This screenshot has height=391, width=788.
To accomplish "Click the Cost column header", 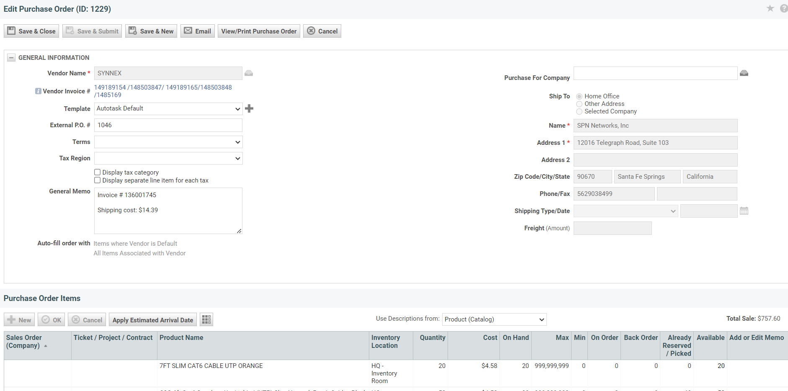I will point(473,345).
